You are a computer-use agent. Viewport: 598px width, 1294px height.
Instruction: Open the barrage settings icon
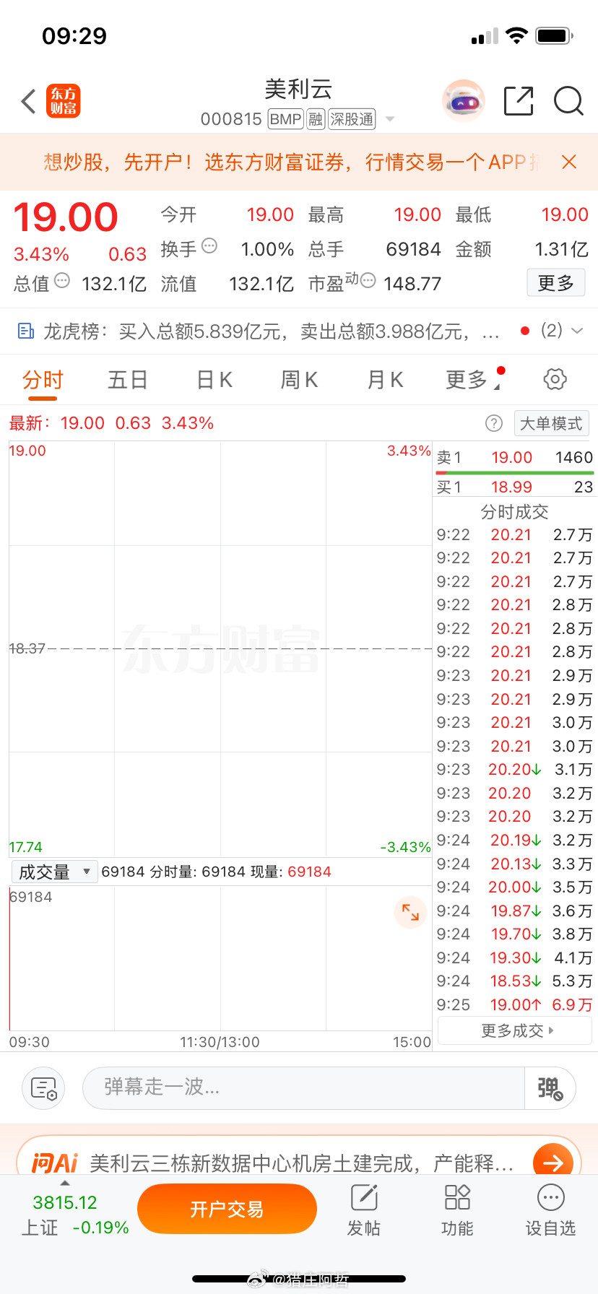[x=44, y=1088]
